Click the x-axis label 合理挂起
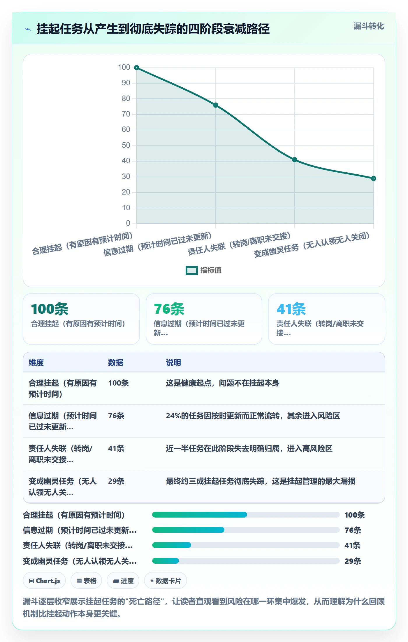 click(x=82, y=243)
